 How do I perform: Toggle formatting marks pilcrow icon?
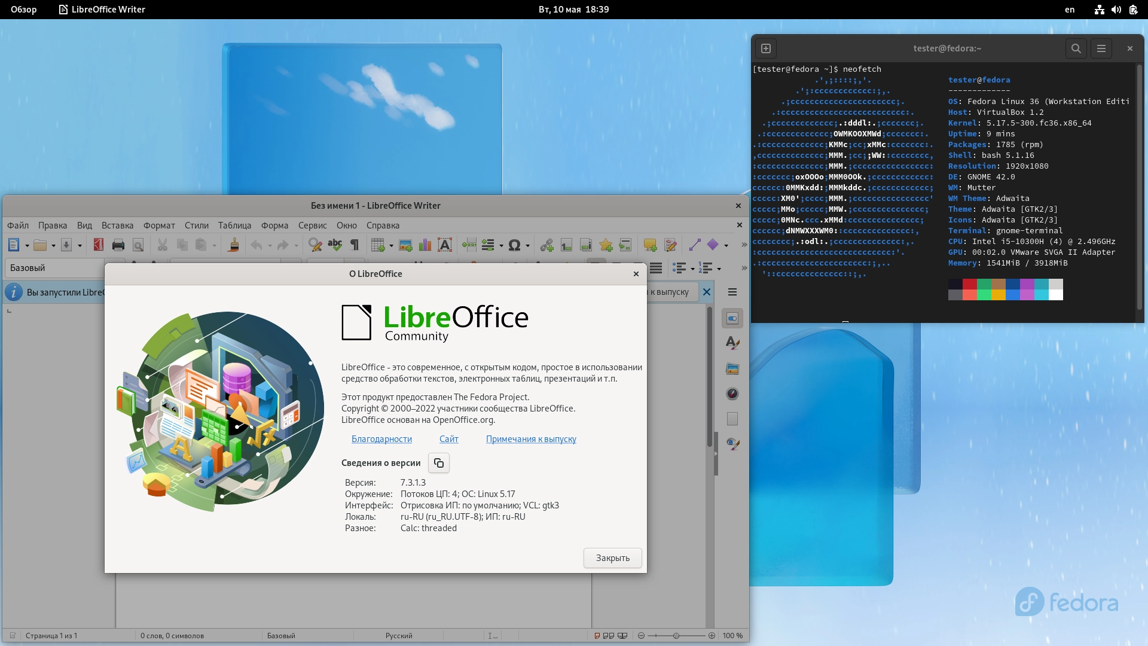(355, 245)
